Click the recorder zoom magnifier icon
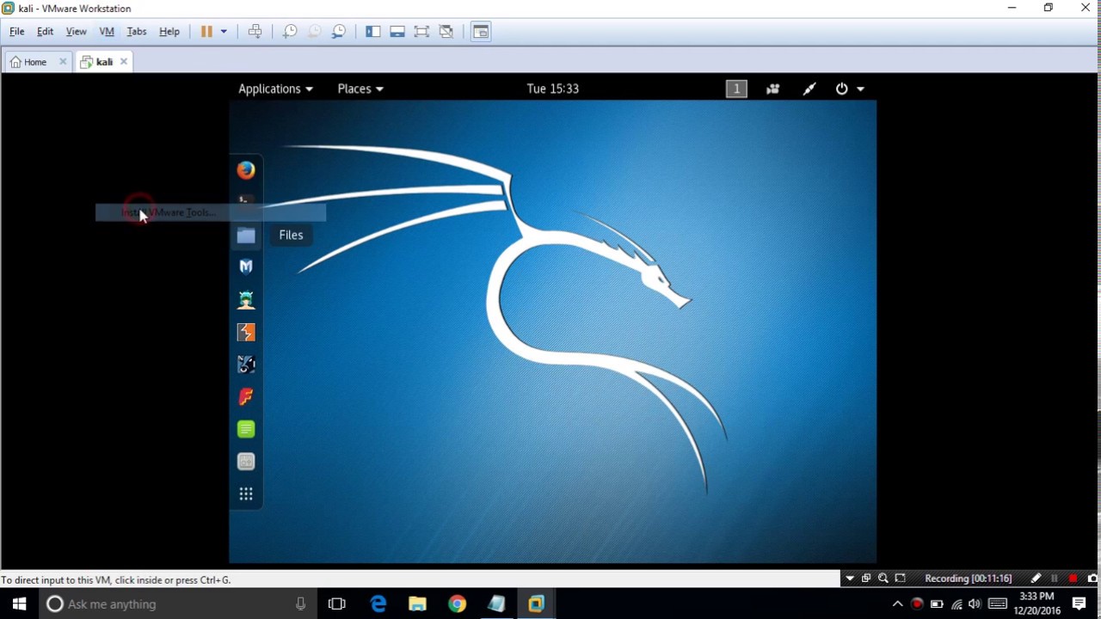The image size is (1101, 619). click(883, 579)
